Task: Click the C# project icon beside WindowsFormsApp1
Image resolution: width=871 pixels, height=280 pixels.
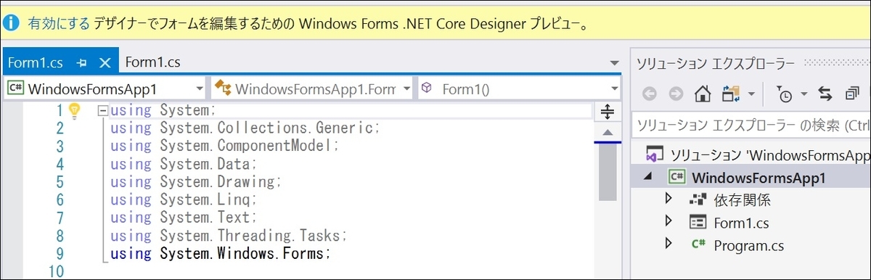Action: tap(677, 177)
